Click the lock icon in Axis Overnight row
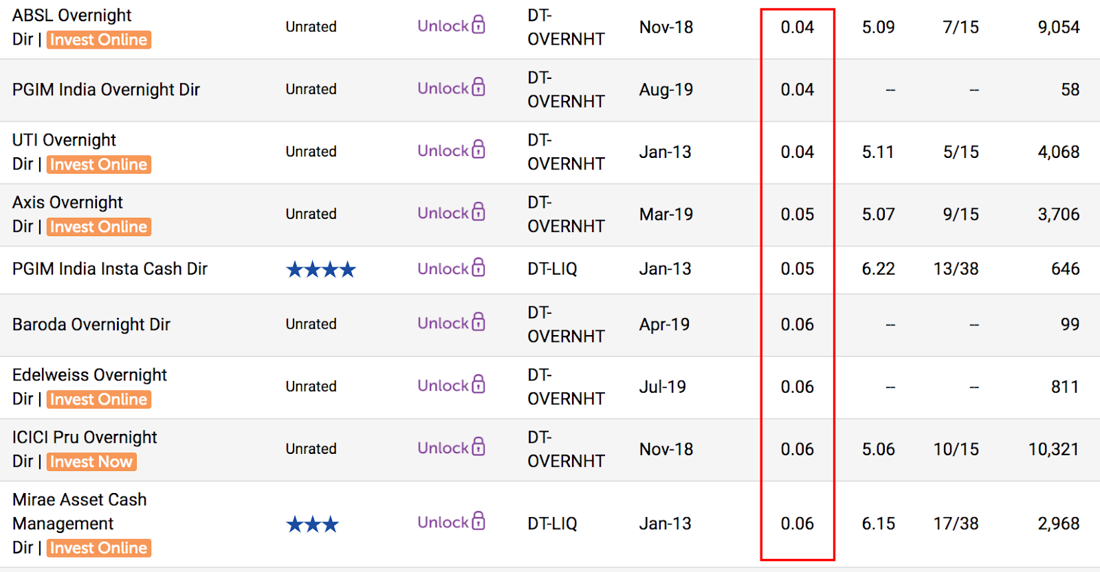1100x572 pixels. tap(478, 212)
